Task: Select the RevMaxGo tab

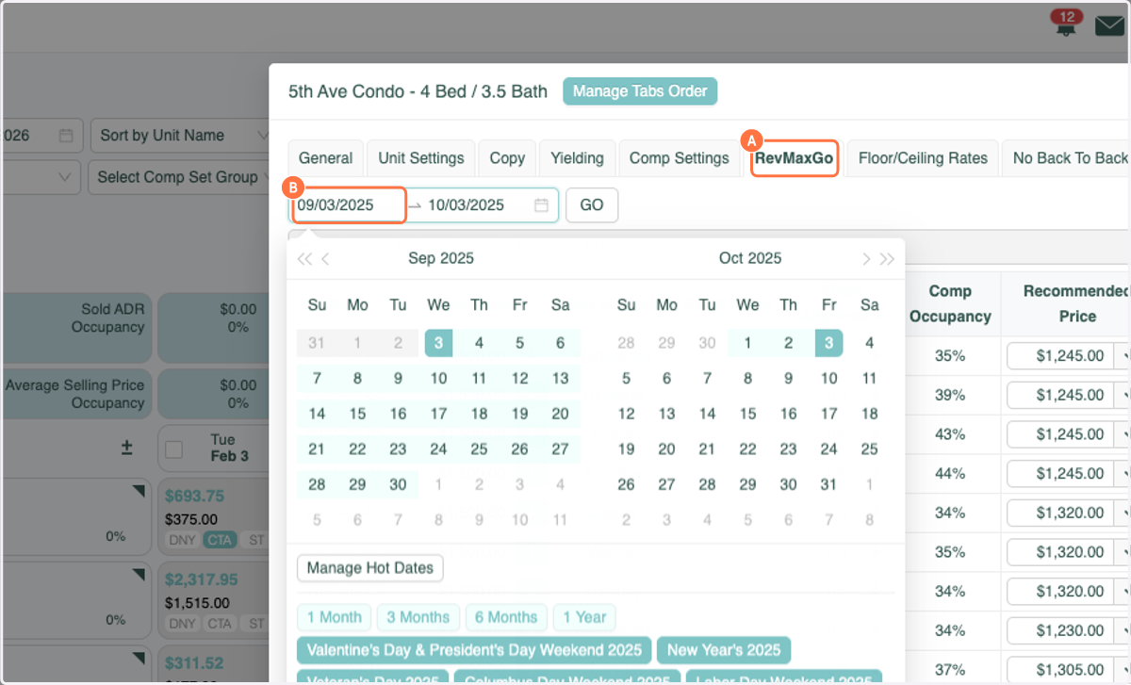Action: tap(794, 158)
